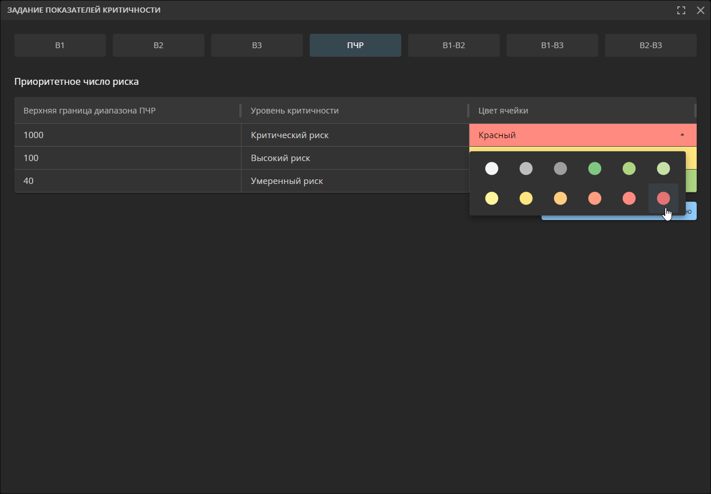The height and width of the screenshot is (494, 711).
Task: Click the Верхняя граница диапазона ПЧР header
Action: click(x=128, y=111)
